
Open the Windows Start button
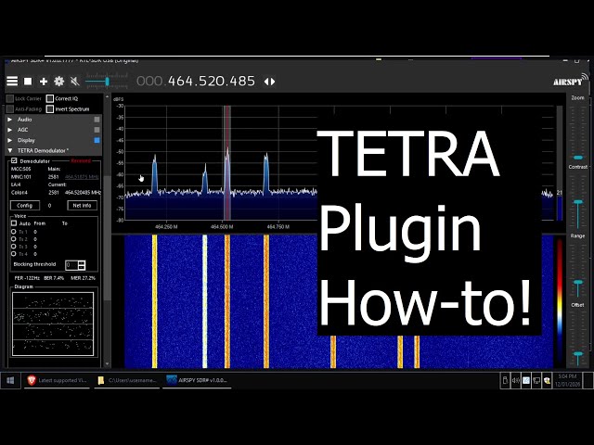(x=10, y=380)
